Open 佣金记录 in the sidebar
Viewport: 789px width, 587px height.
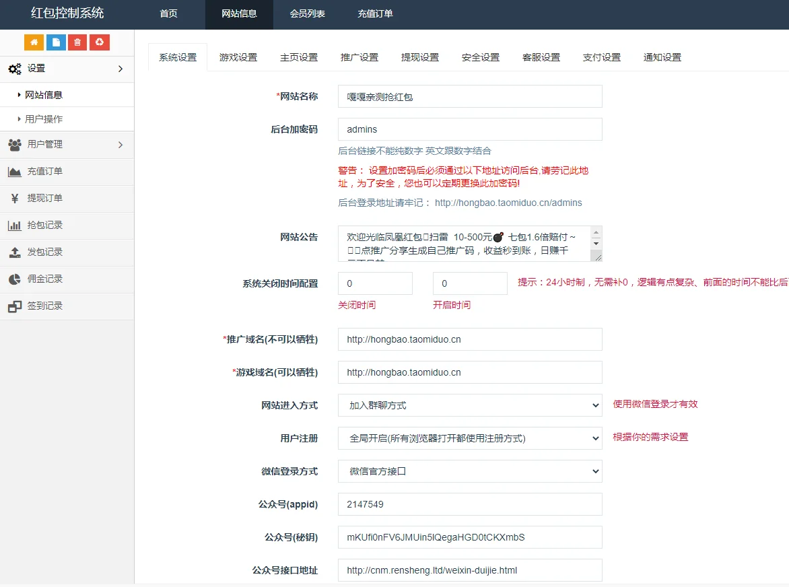point(44,279)
